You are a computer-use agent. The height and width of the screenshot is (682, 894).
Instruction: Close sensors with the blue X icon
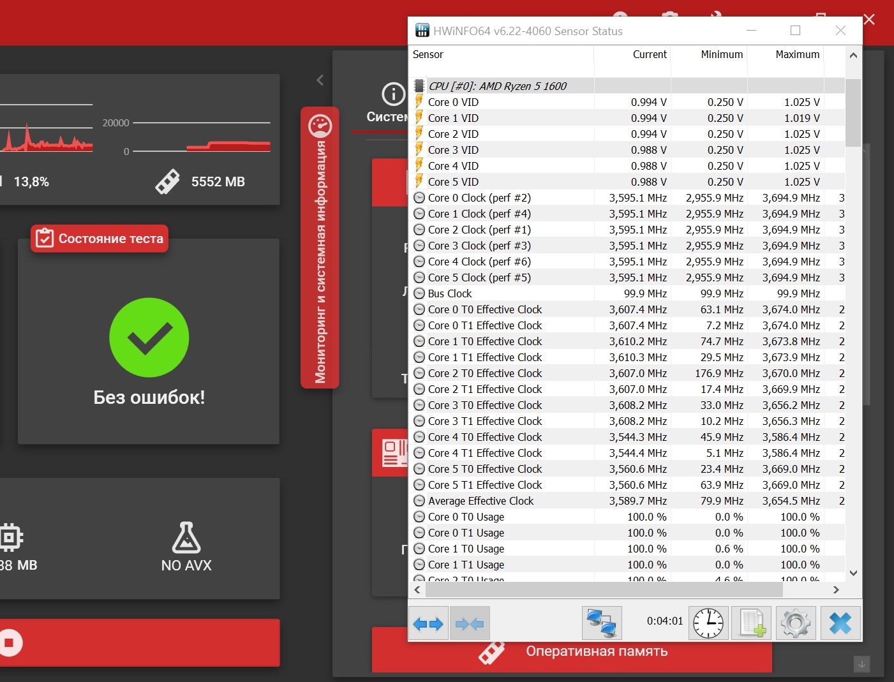(x=840, y=623)
